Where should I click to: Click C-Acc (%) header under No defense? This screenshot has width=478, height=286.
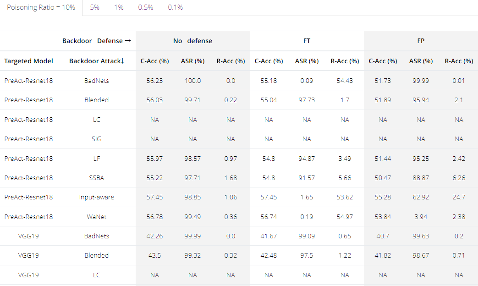pos(154,61)
